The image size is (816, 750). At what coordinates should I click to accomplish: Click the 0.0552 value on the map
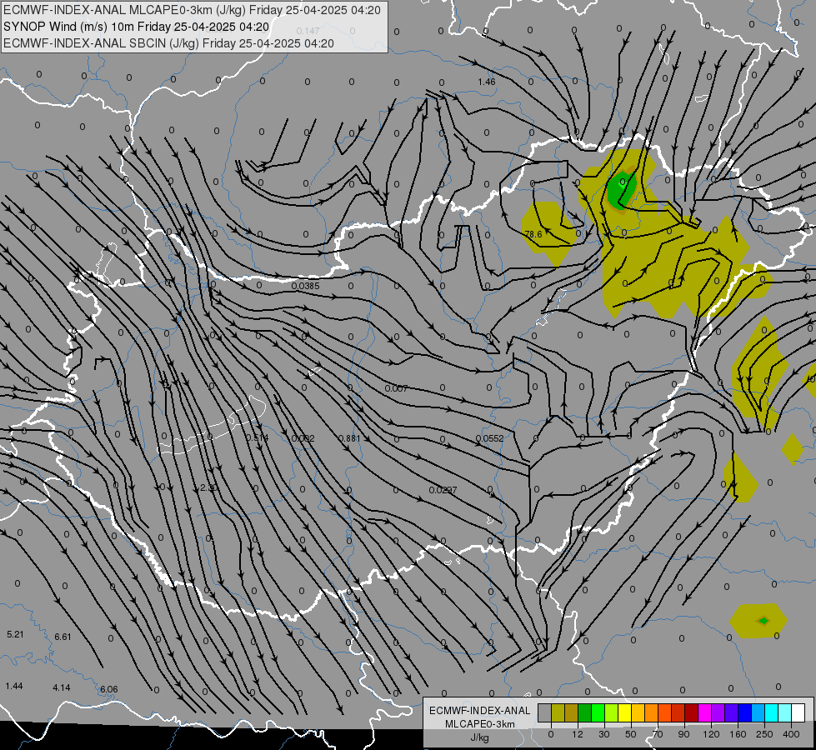pos(490,439)
